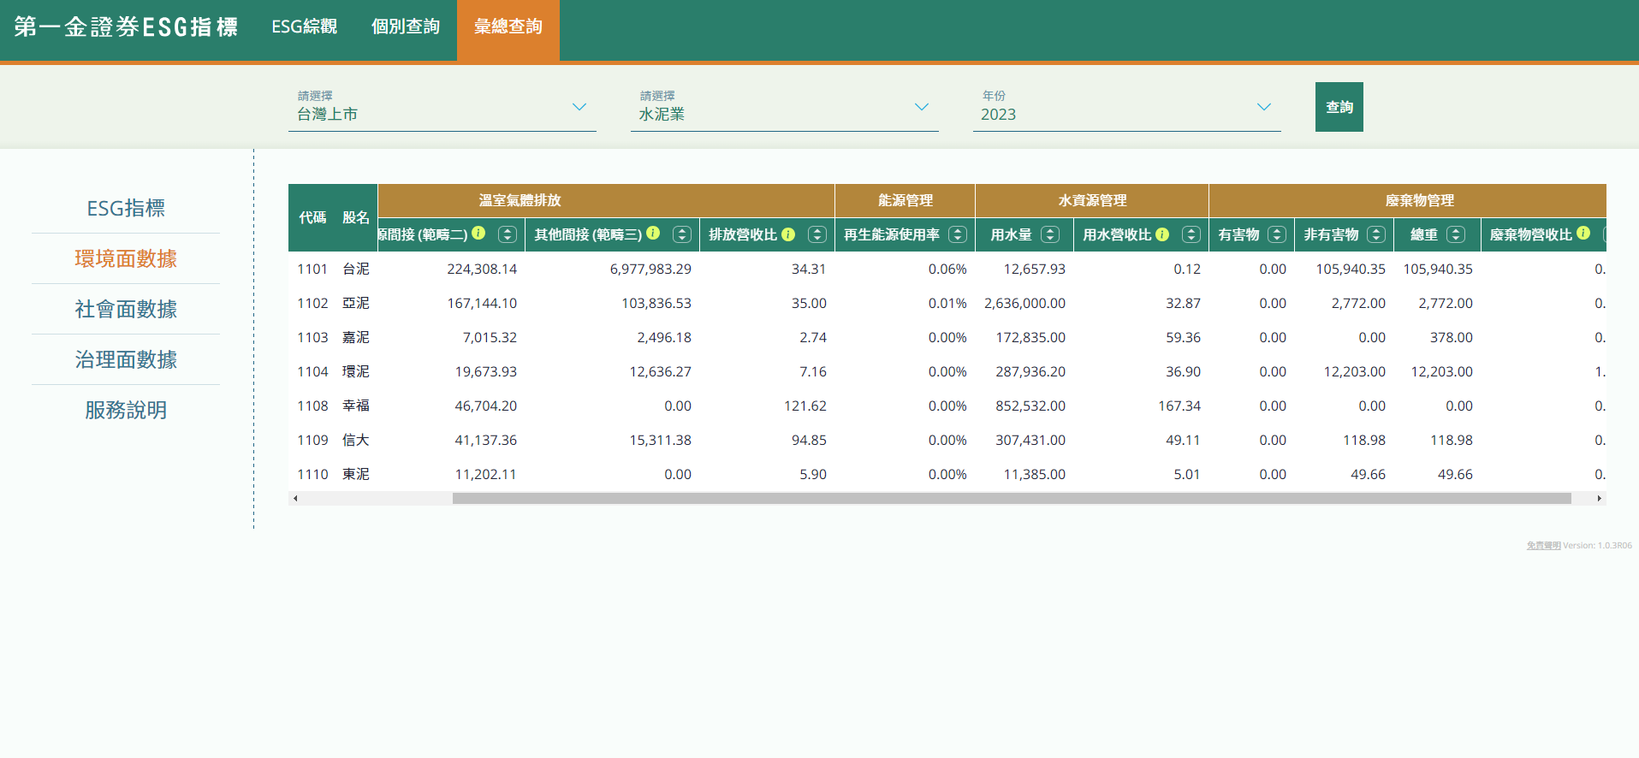Image resolution: width=1639 pixels, height=758 pixels.
Task: Click info icon beside 其他間接 (範疇三)
Action: (653, 234)
